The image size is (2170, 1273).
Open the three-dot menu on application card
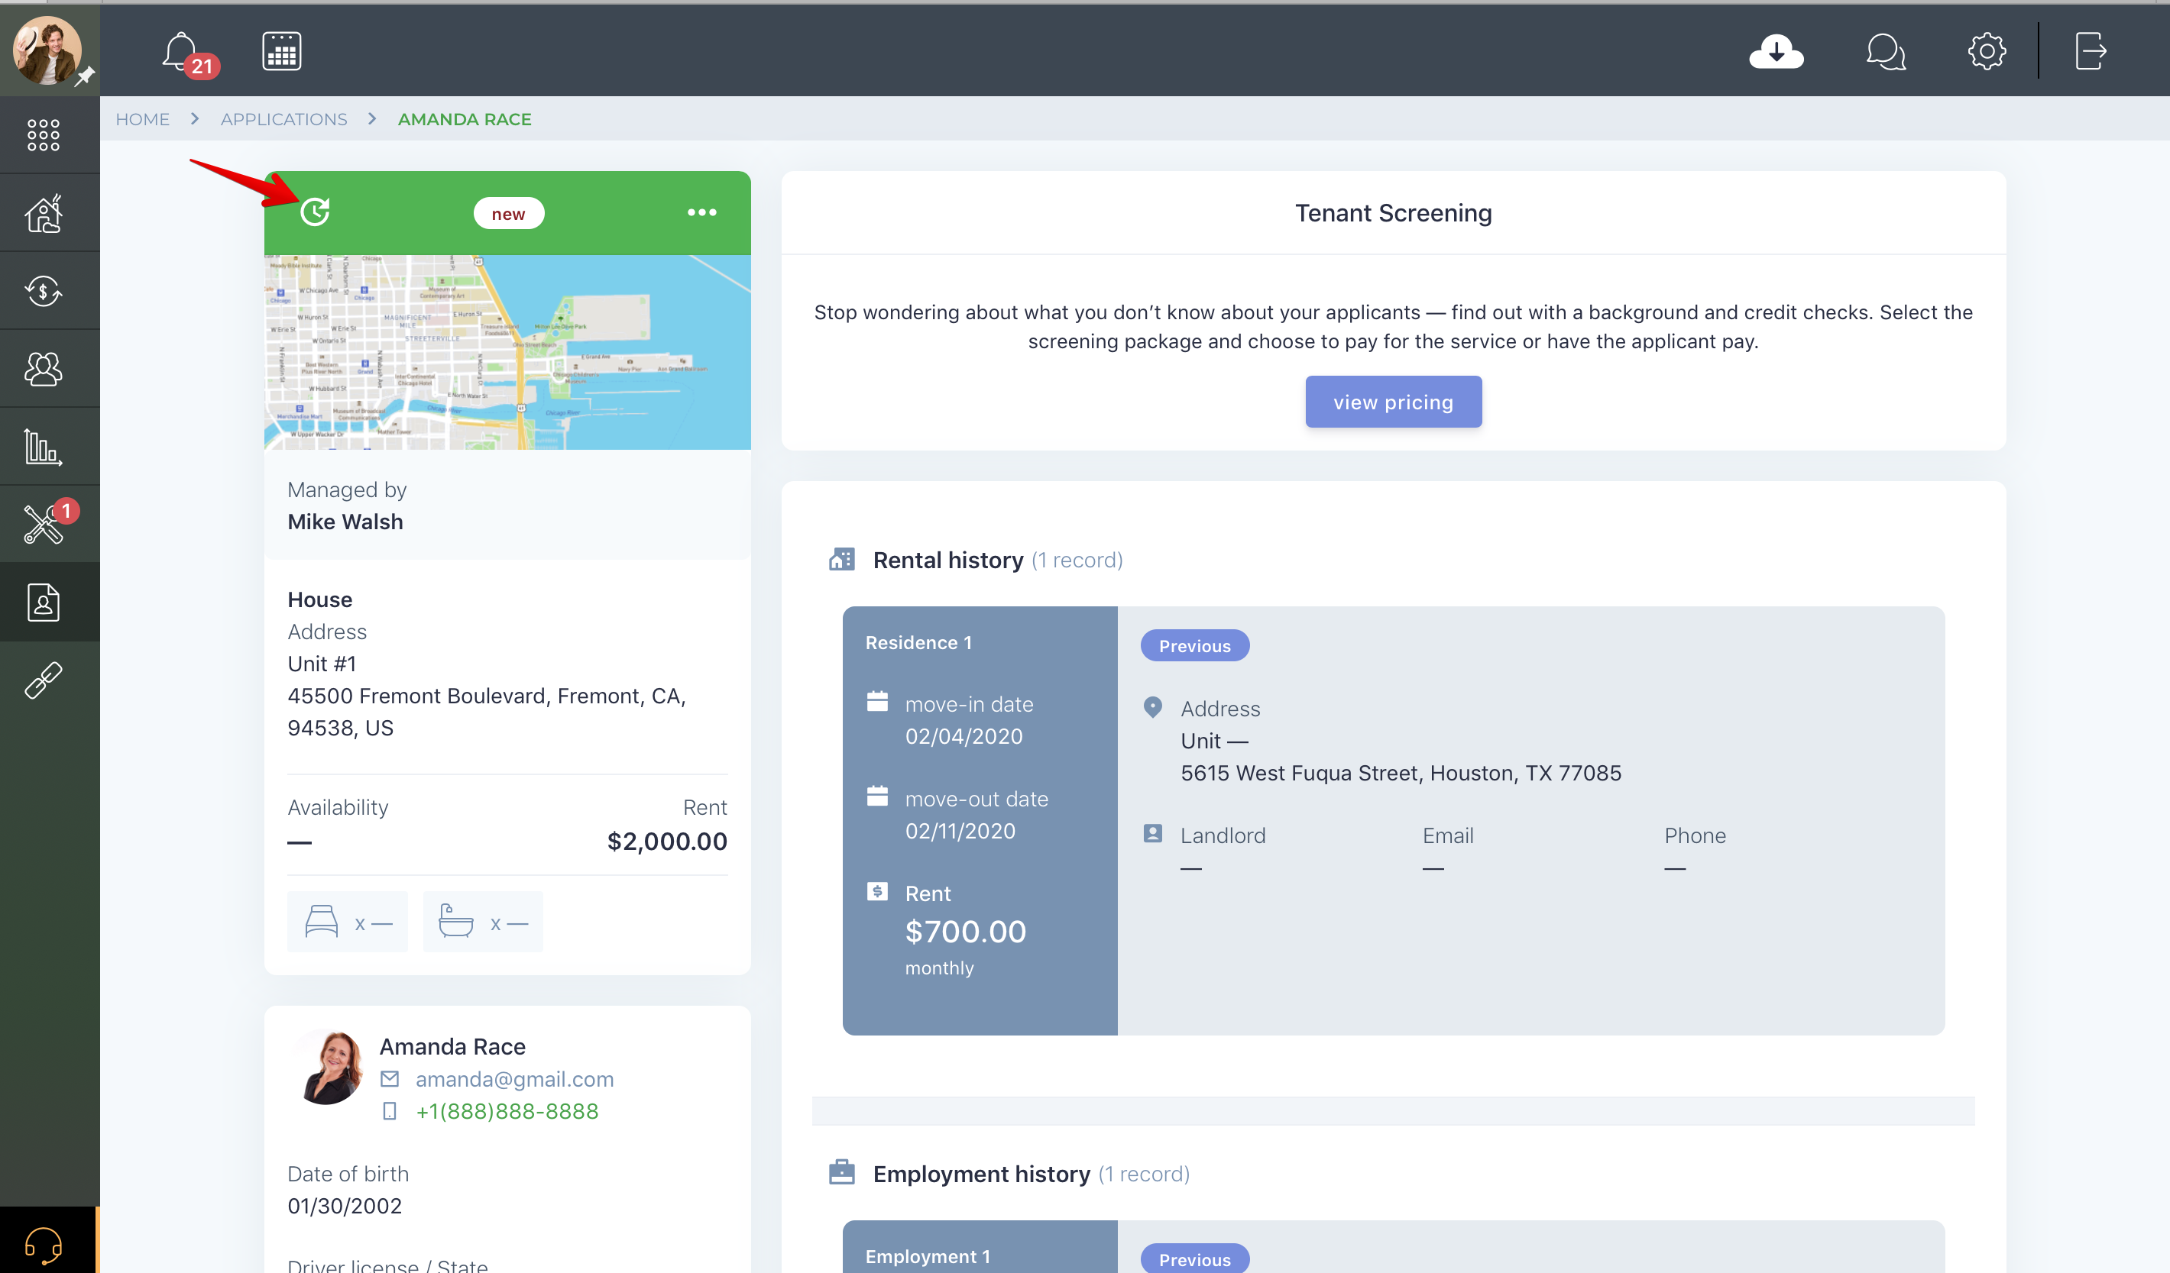pos(701,212)
